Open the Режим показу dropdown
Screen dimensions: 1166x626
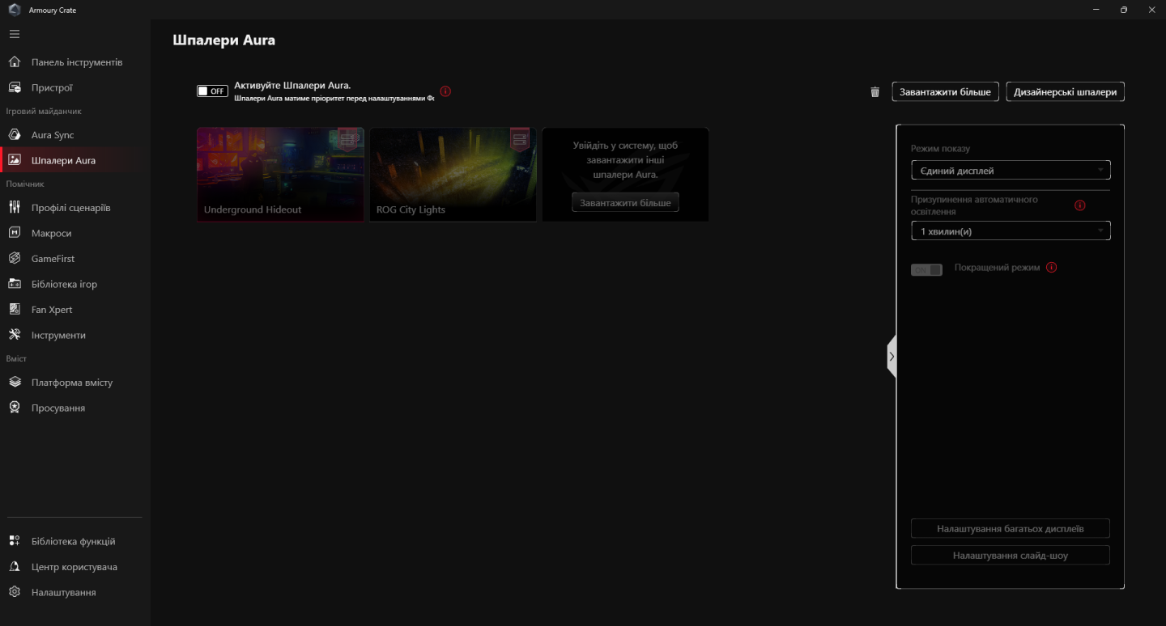tap(1011, 170)
